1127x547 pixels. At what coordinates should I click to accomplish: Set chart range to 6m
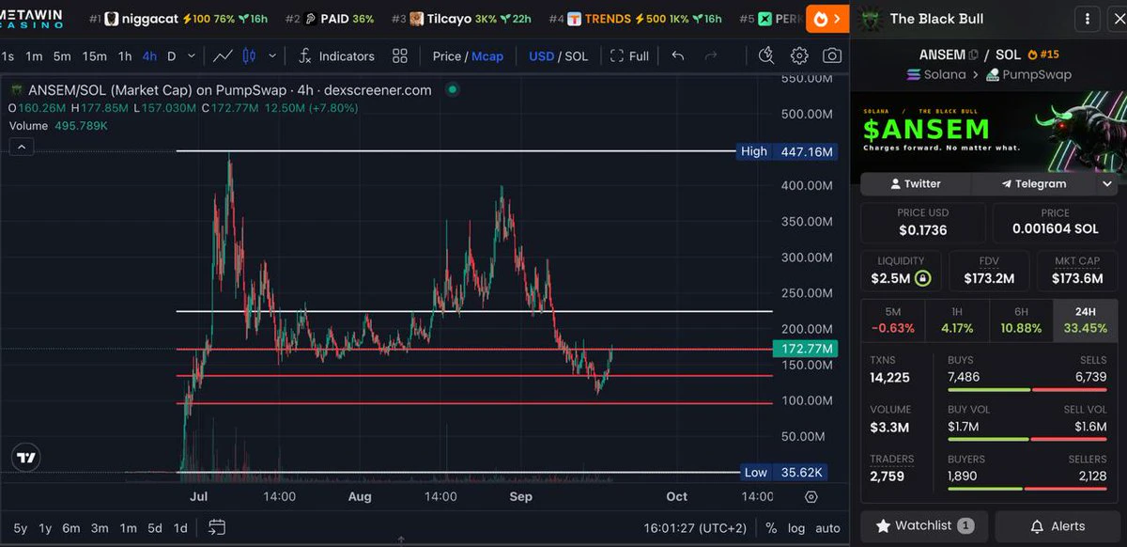[x=71, y=527]
